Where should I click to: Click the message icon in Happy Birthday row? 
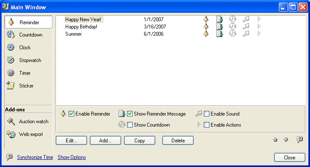[x=220, y=26]
